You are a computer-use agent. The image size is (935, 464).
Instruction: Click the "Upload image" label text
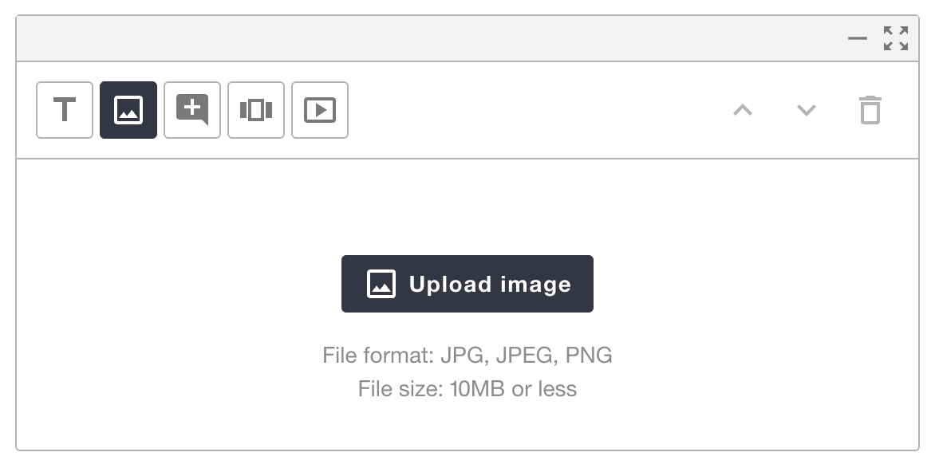click(490, 285)
